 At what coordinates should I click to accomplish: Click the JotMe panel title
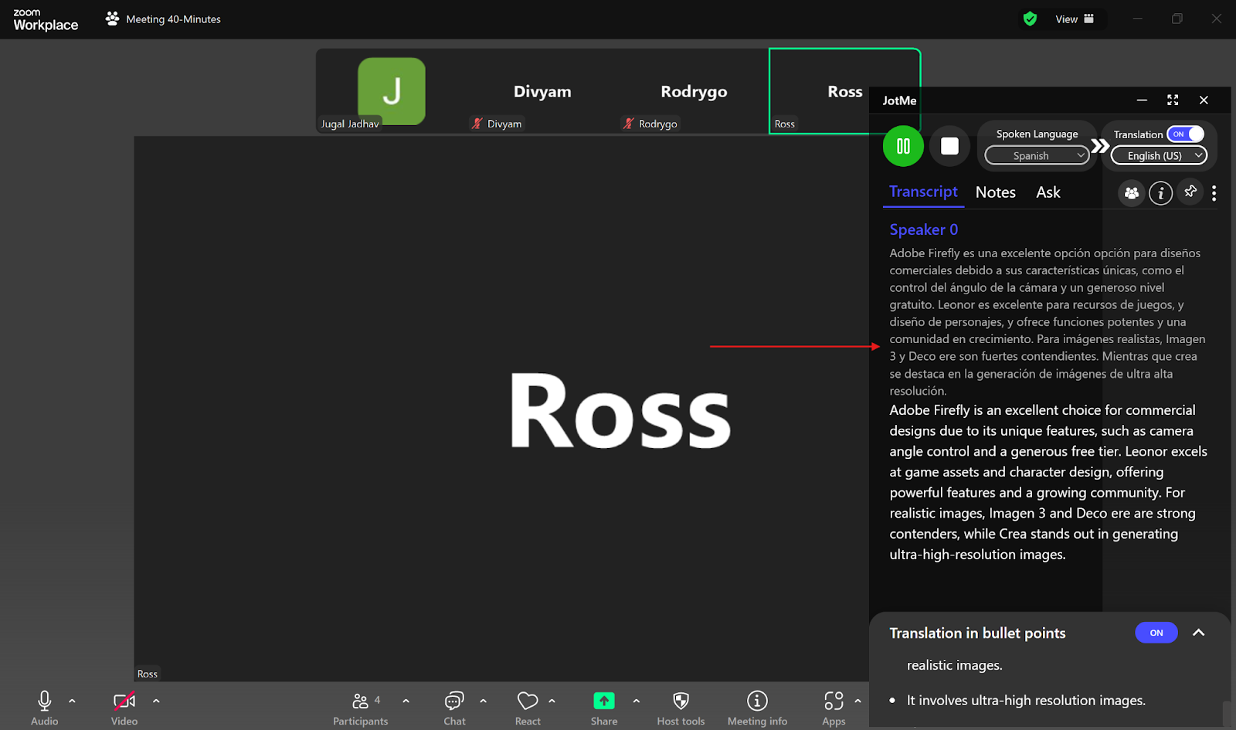(899, 100)
